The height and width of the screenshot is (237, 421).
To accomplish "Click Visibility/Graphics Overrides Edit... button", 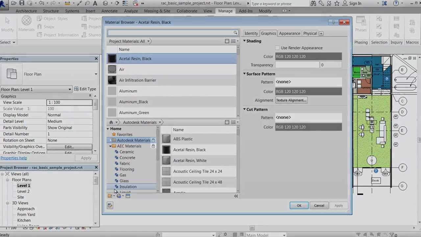I will (x=69, y=146).
